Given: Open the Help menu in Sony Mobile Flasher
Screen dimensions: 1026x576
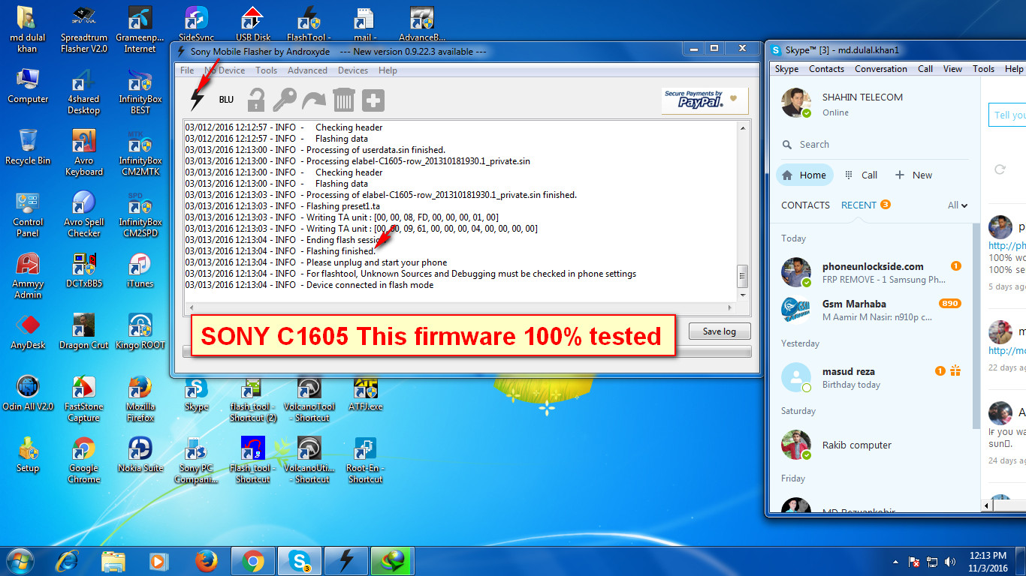Looking at the screenshot, I should (x=388, y=70).
